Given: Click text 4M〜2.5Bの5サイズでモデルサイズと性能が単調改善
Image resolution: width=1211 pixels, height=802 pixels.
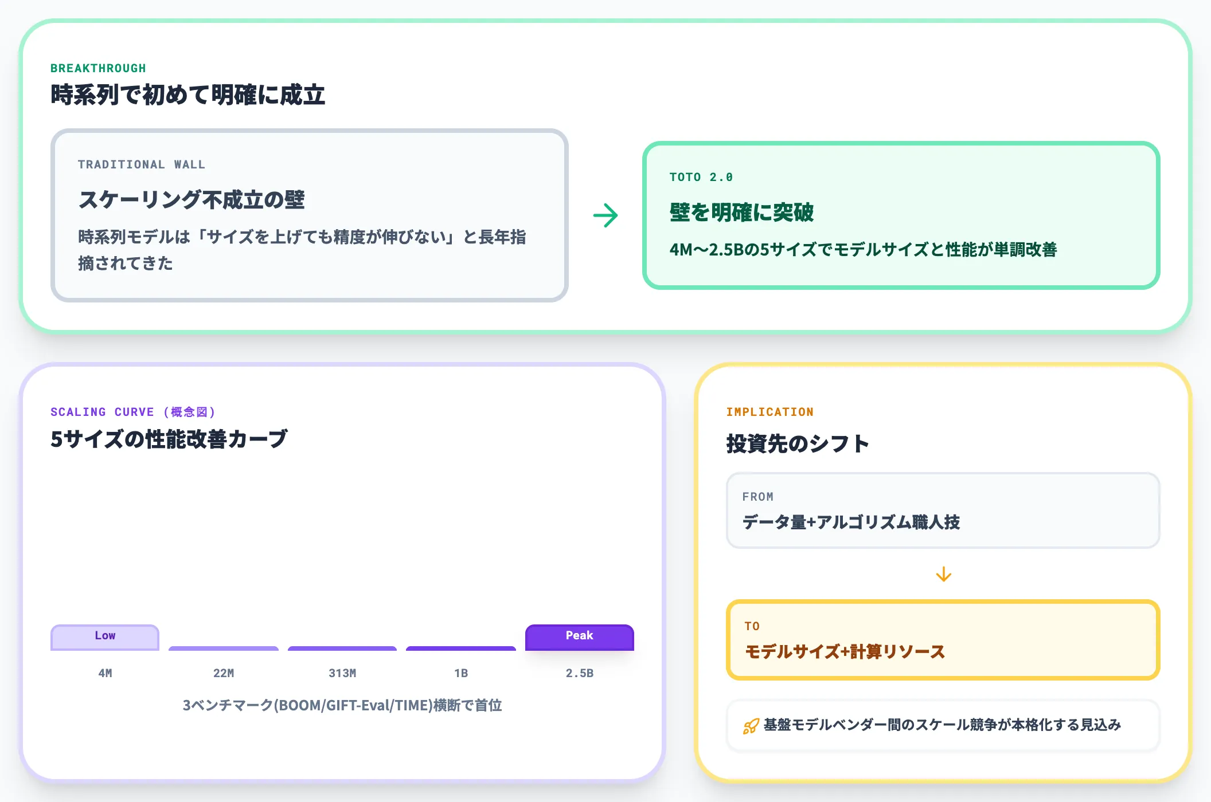Looking at the screenshot, I should pyautogui.click(x=863, y=250).
